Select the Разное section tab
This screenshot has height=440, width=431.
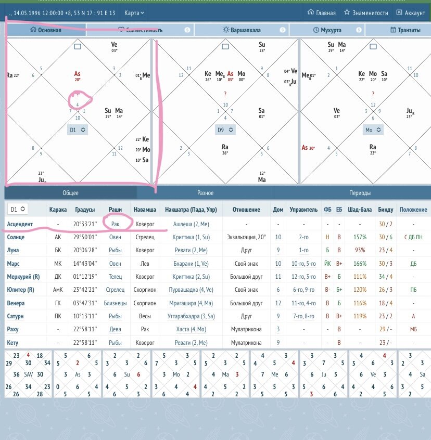point(205,193)
